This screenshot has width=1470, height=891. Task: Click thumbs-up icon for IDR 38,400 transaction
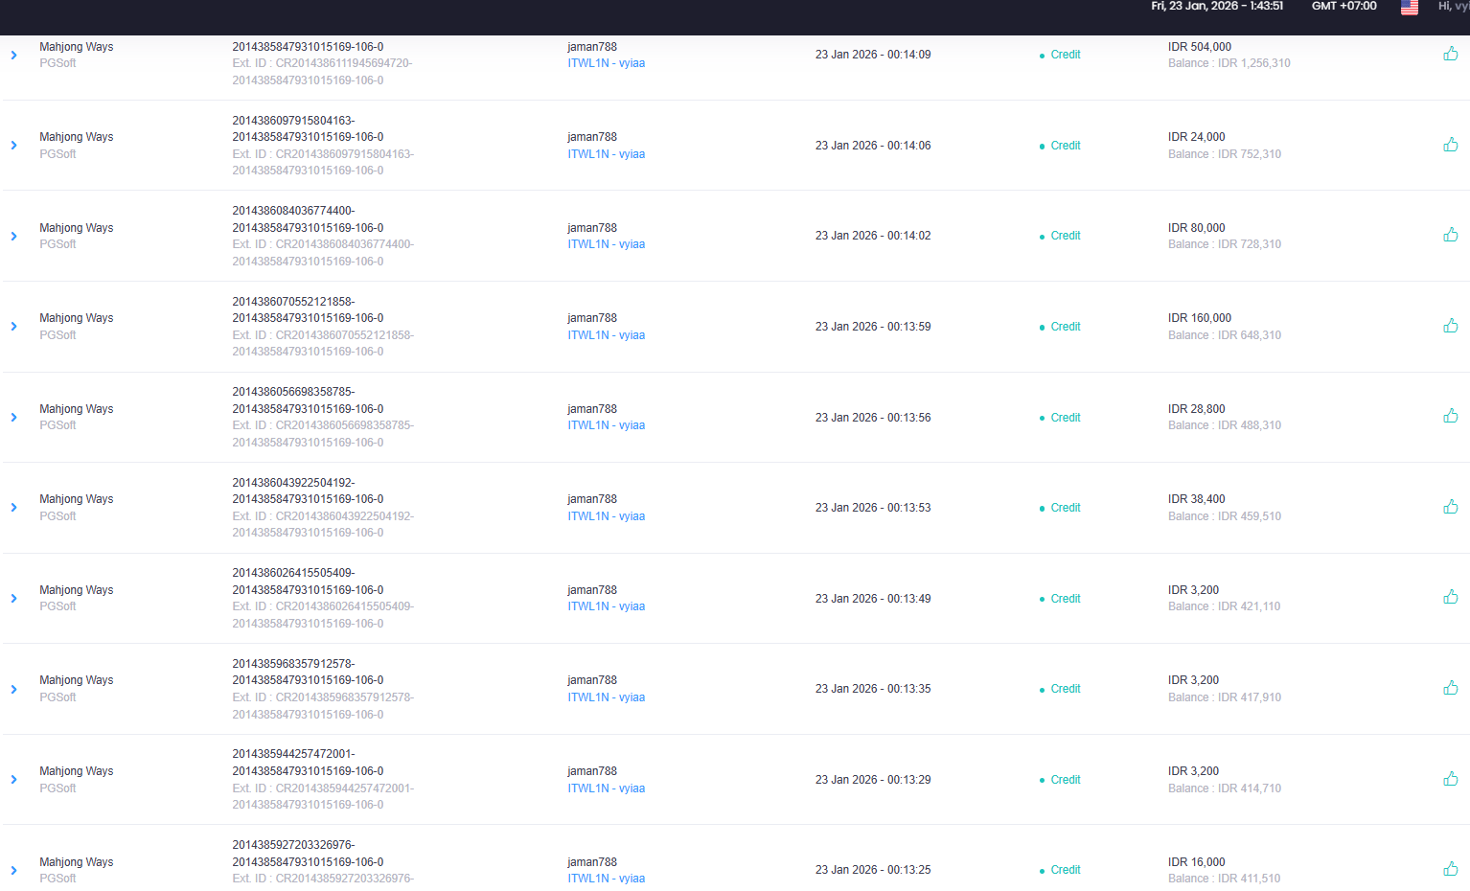coord(1451,507)
